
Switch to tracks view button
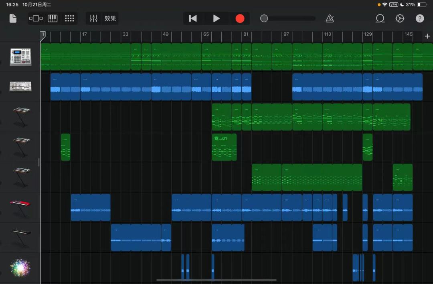click(x=36, y=18)
